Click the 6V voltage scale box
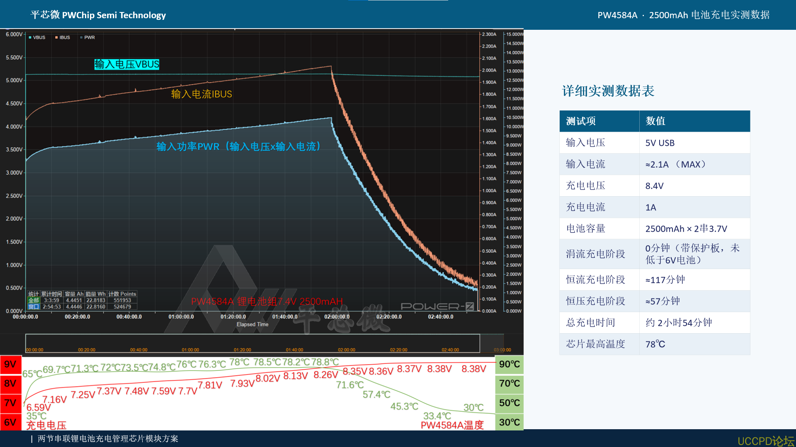Viewport: 796px width, 447px height. tap(10, 422)
